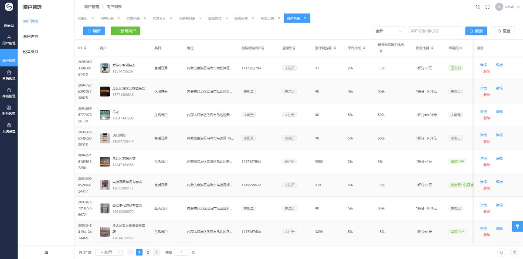Click the blue 刷新 button
Image resolution: width=523 pixels, height=259 pixels.
94,31
